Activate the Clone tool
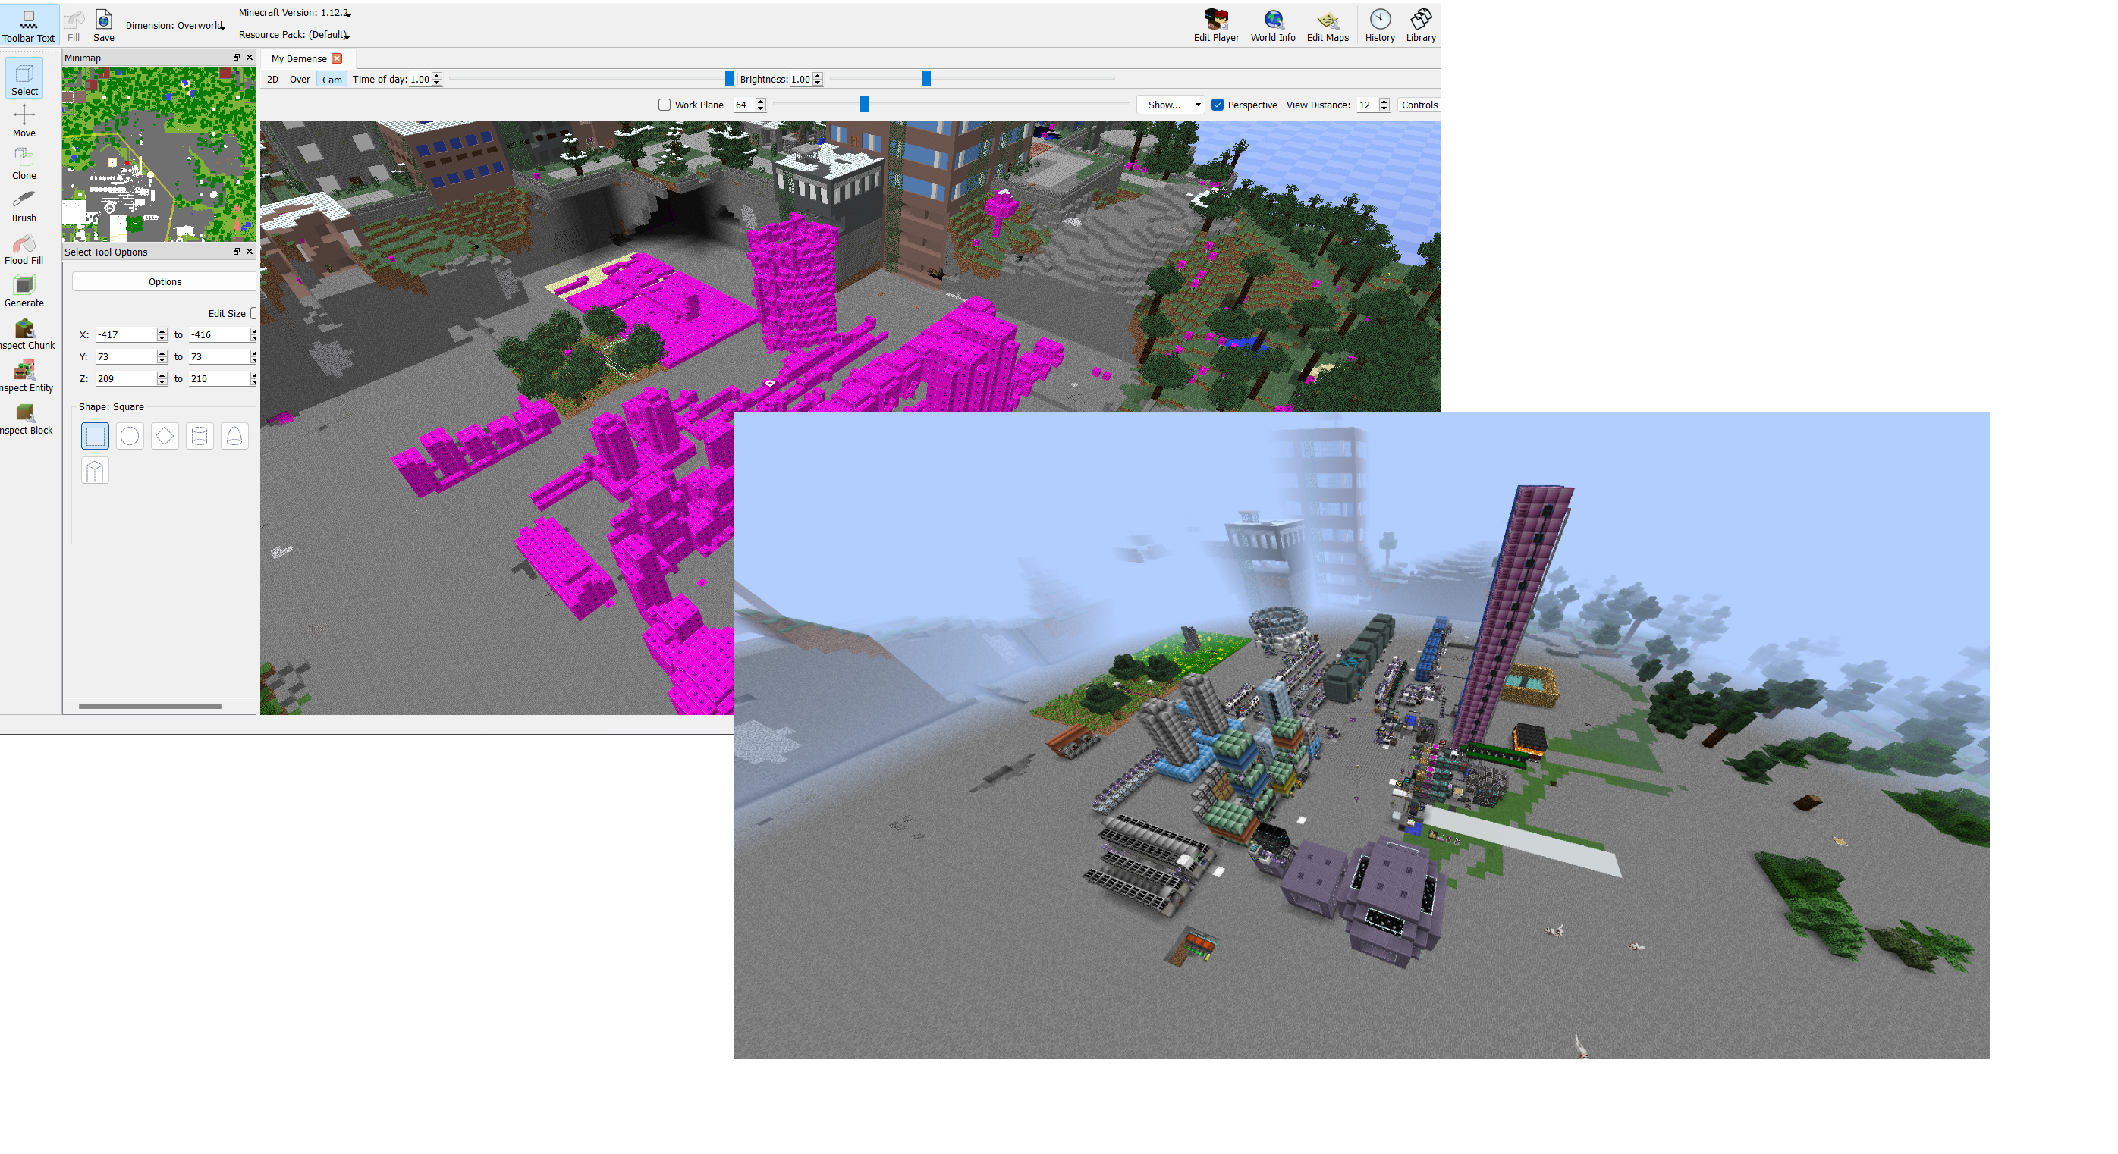 click(x=24, y=164)
